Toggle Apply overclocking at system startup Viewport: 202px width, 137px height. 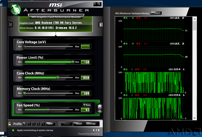click(13, 130)
